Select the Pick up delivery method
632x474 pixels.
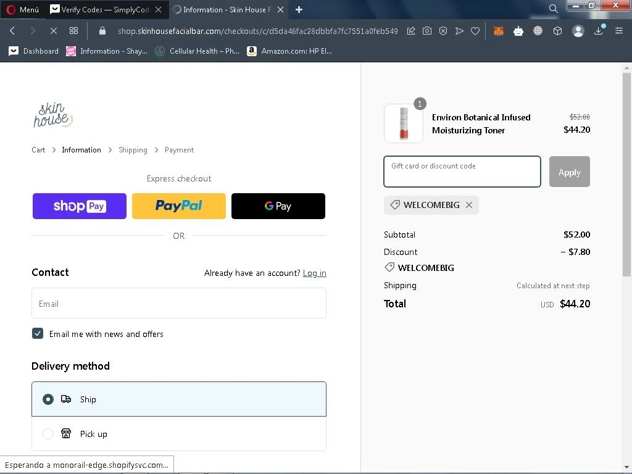(x=179, y=434)
